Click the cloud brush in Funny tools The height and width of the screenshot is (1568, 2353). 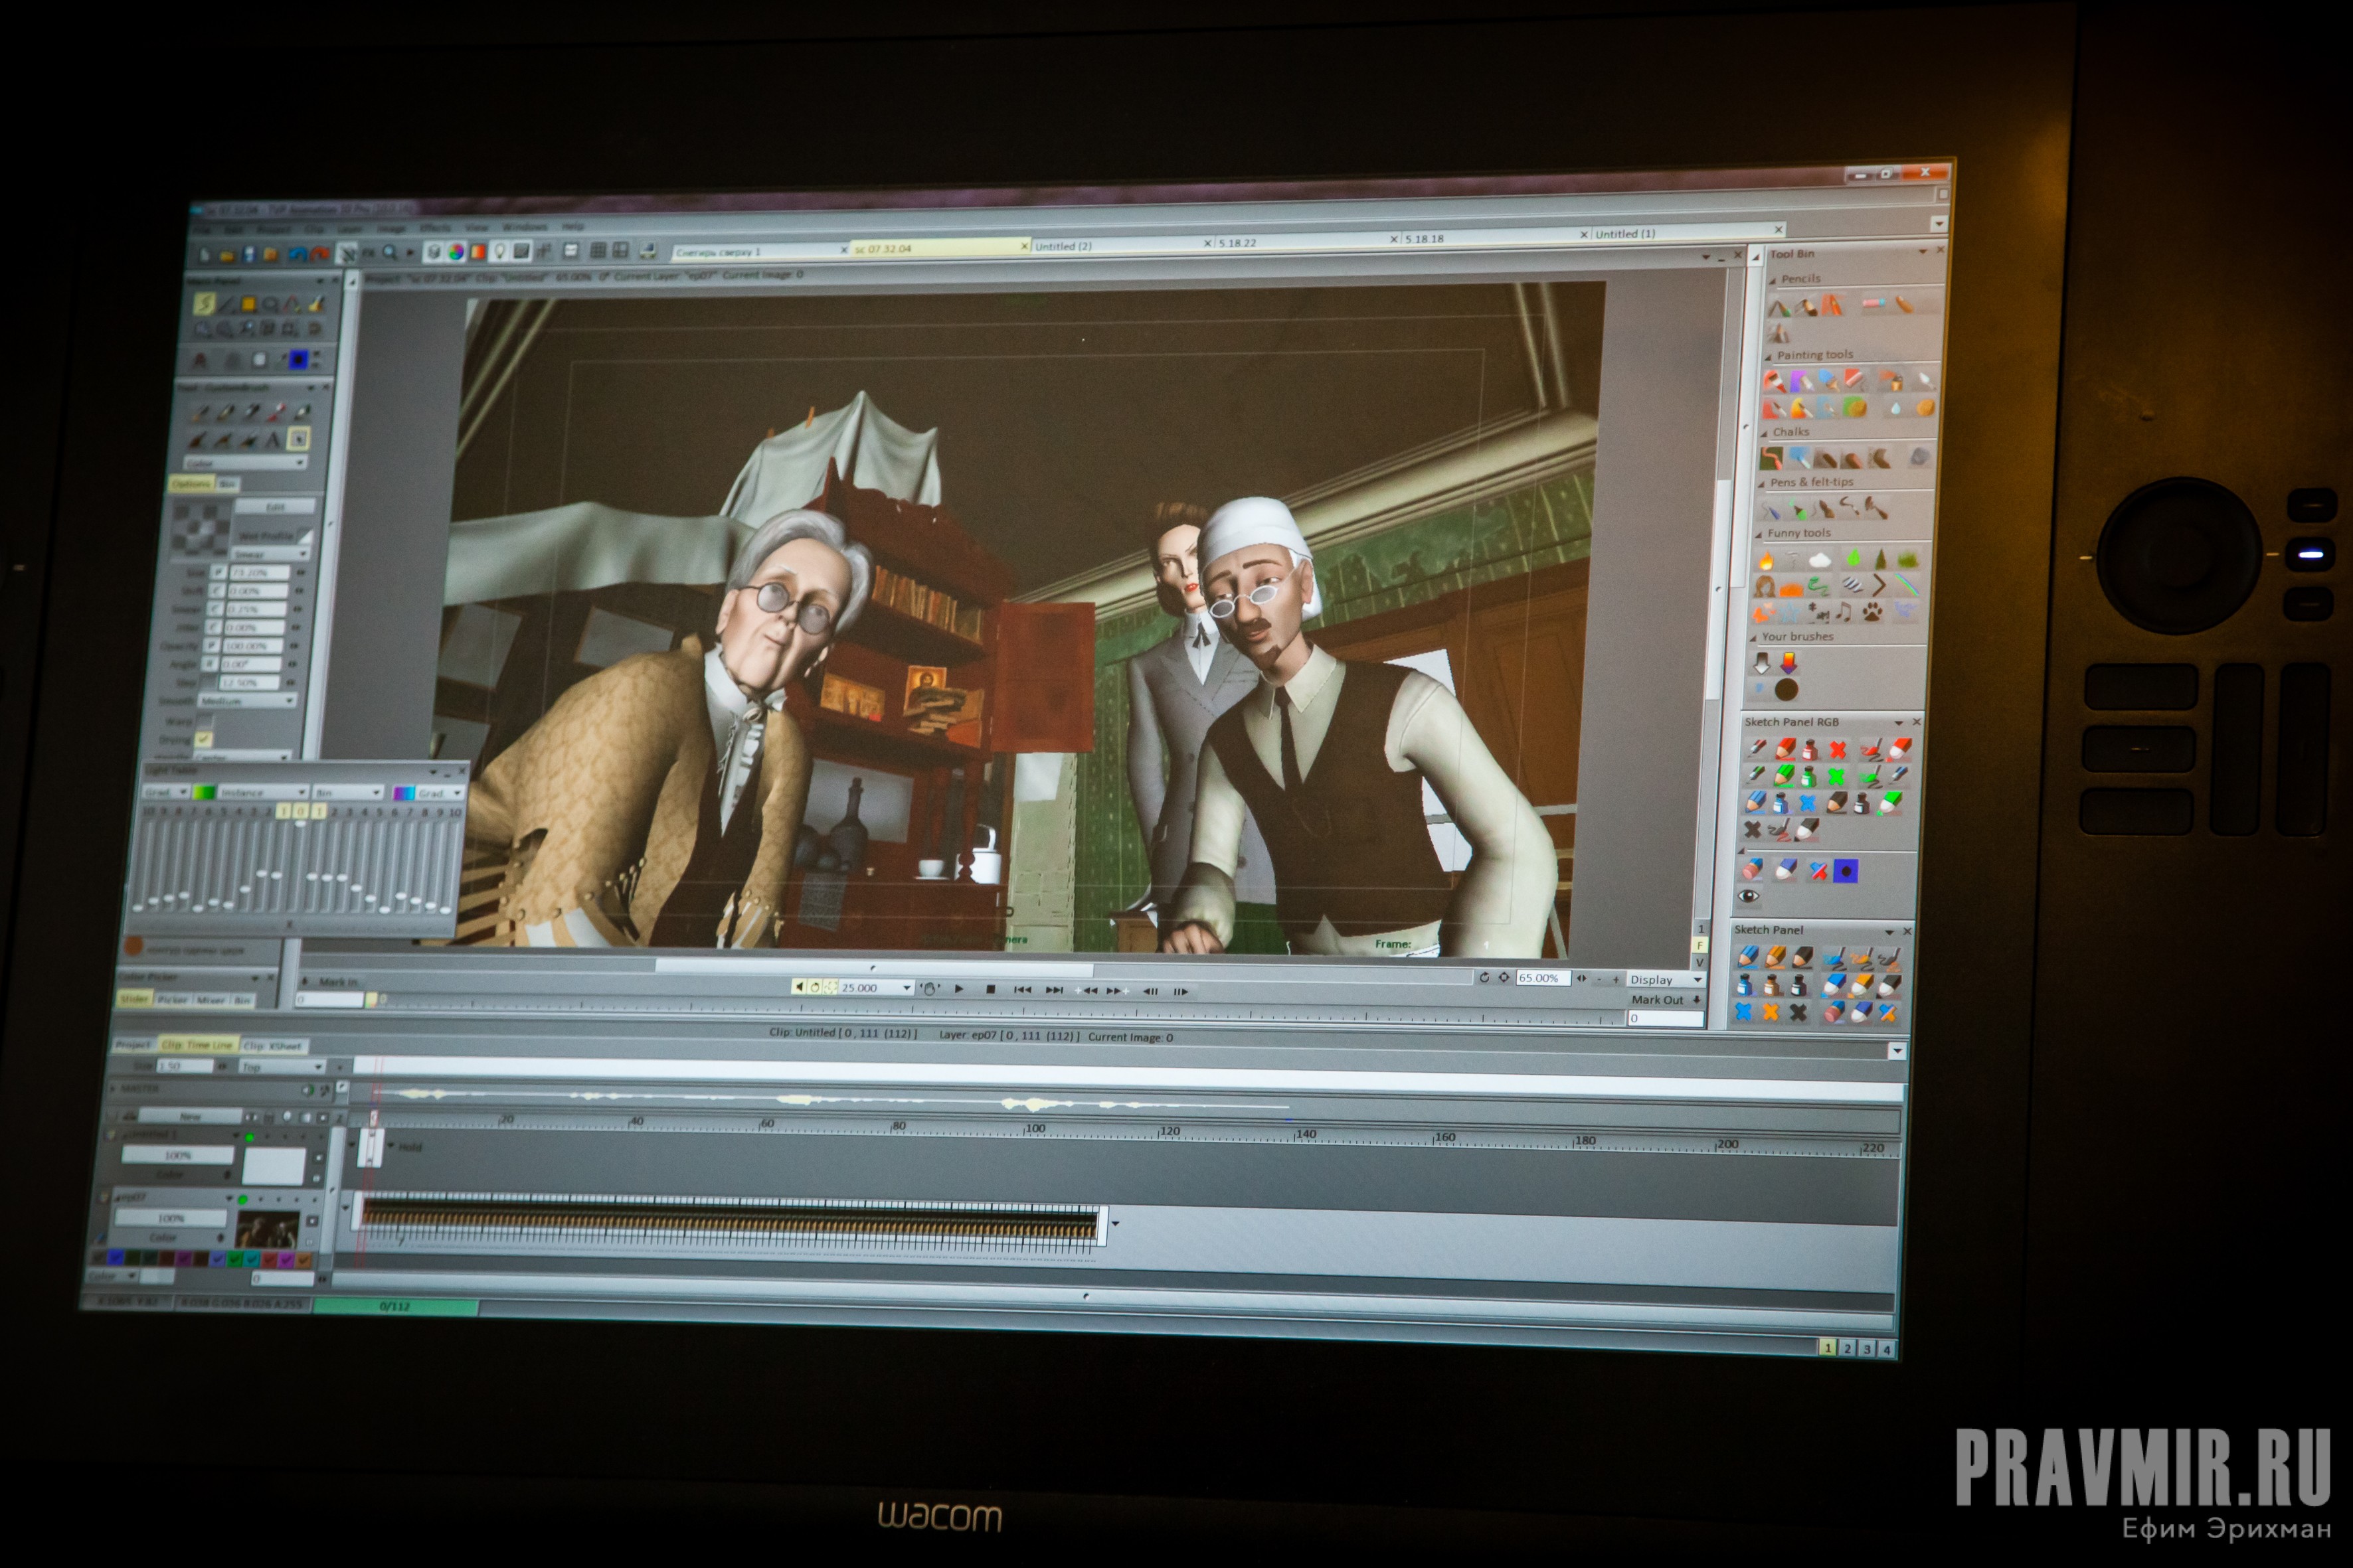point(1820,561)
